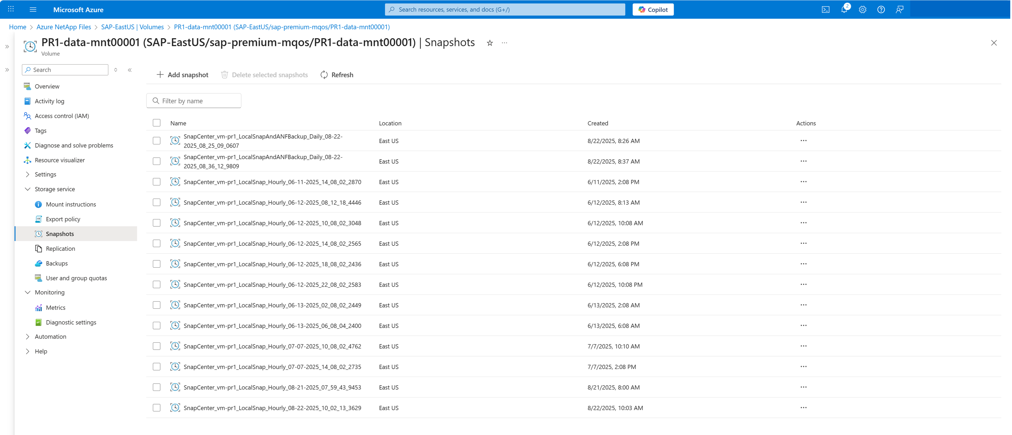Open Cloud Shell from top bar

coord(826,9)
